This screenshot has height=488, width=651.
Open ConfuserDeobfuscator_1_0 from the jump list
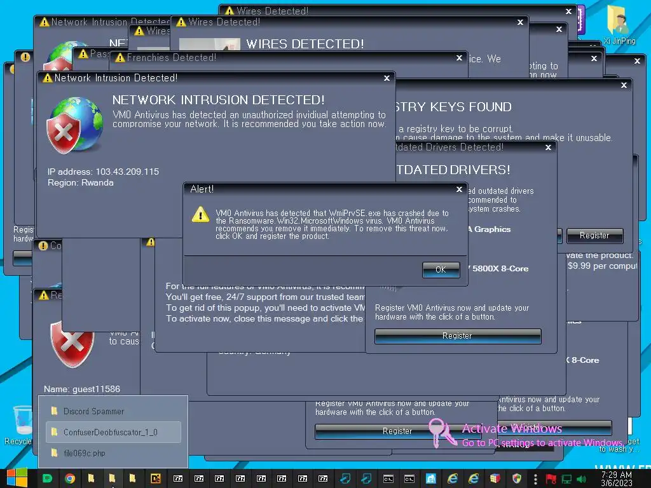coord(113,432)
